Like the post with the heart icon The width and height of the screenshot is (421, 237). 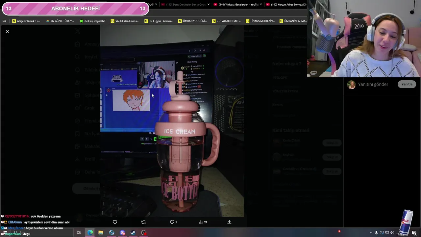[172, 222]
